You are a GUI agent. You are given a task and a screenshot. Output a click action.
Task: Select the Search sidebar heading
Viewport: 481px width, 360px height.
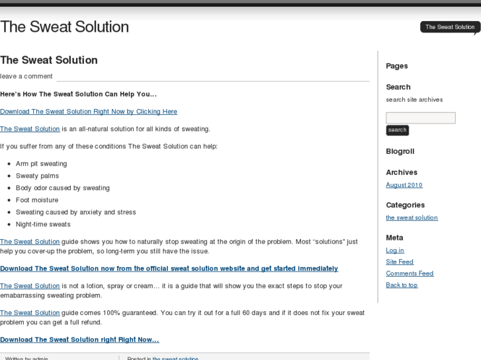coord(398,87)
